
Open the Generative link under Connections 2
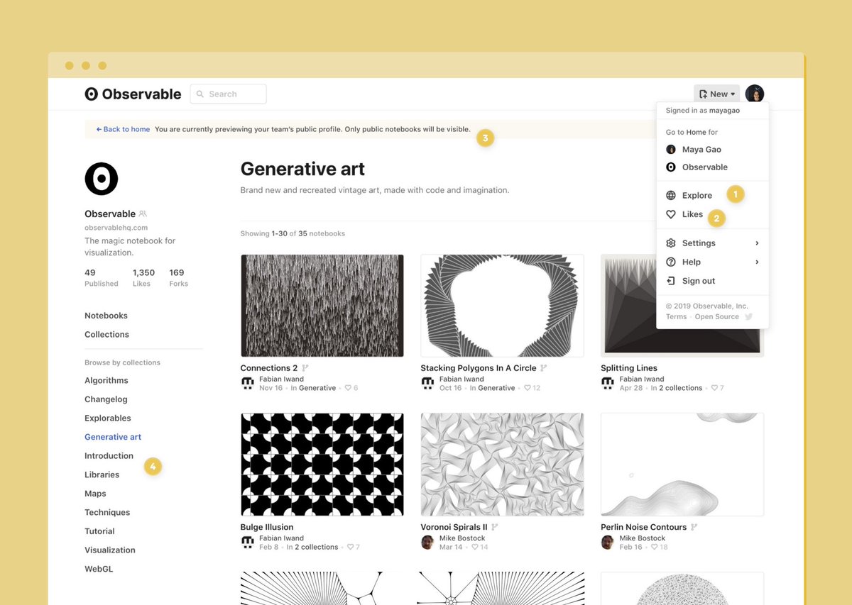(317, 388)
